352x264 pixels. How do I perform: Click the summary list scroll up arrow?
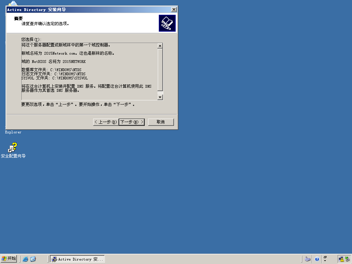[x=160, y=46]
